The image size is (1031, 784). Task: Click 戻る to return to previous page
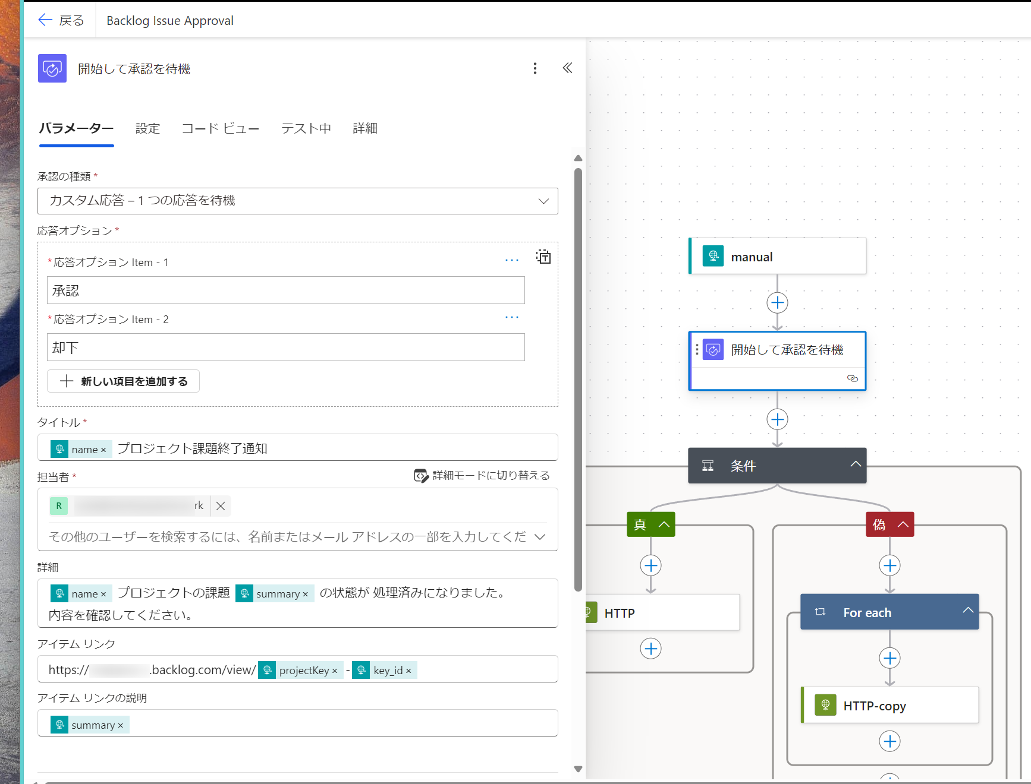tap(59, 20)
